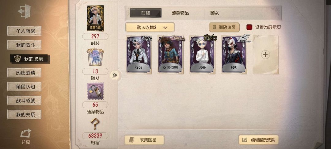Switch to the 随身物品 tab

pyautogui.click(x=180, y=13)
